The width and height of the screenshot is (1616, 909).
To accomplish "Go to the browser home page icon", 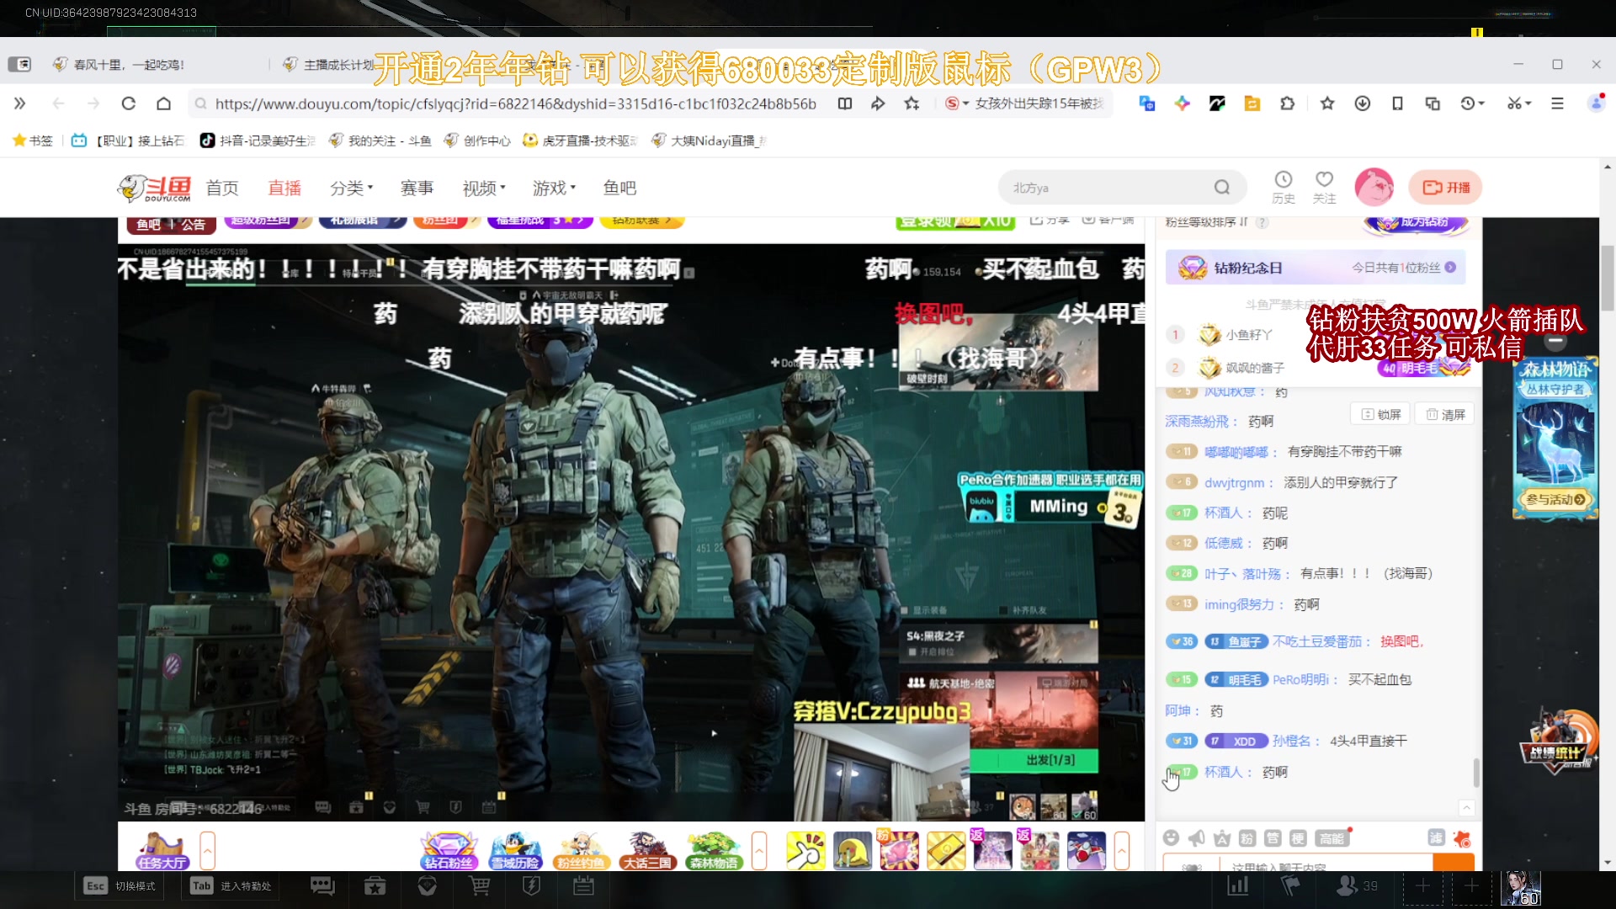I will 163,104.
